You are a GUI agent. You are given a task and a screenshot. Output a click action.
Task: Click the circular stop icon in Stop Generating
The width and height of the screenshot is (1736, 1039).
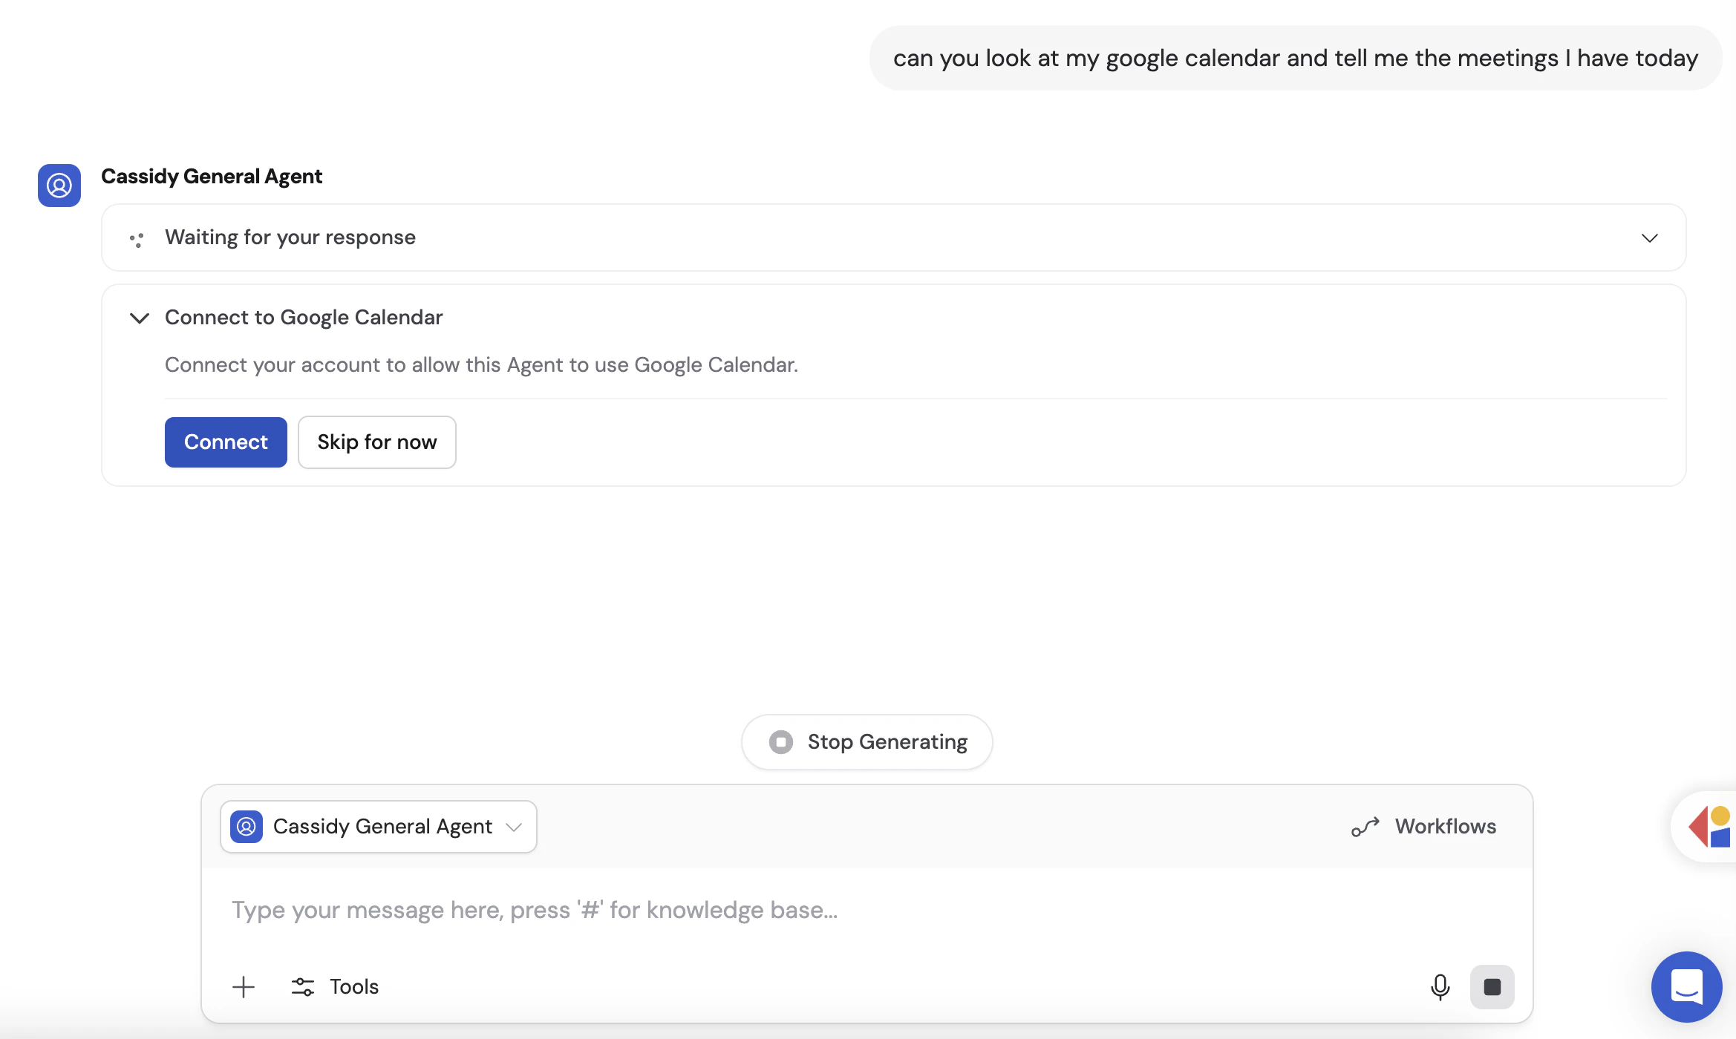click(x=780, y=741)
